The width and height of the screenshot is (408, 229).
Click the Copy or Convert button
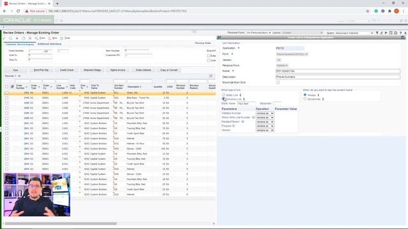point(169,70)
